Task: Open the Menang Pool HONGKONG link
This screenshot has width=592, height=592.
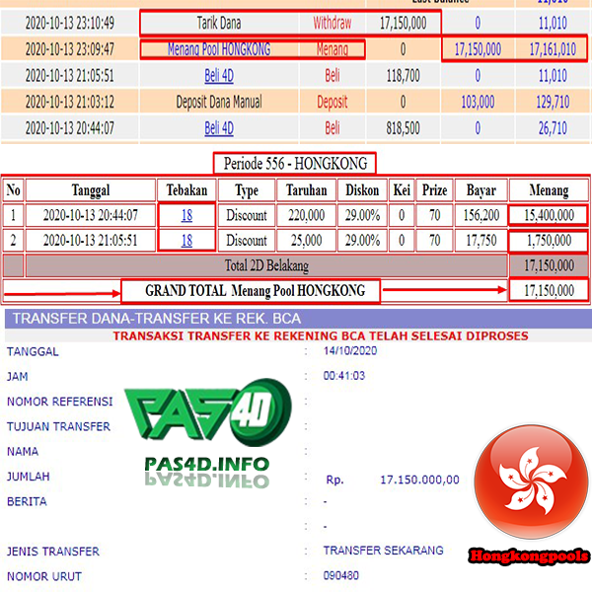Action: [x=219, y=49]
